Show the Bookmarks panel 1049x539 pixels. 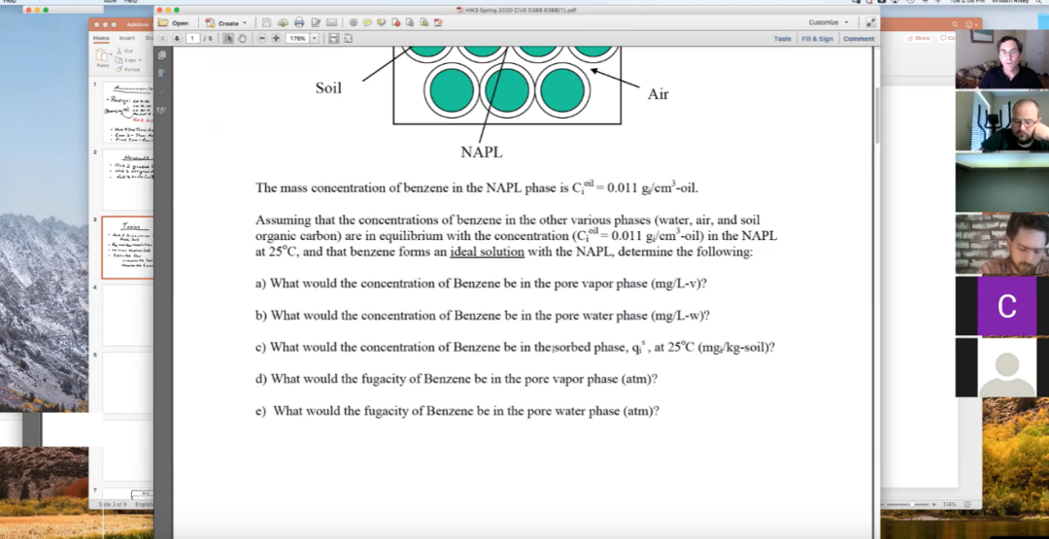tap(162, 73)
